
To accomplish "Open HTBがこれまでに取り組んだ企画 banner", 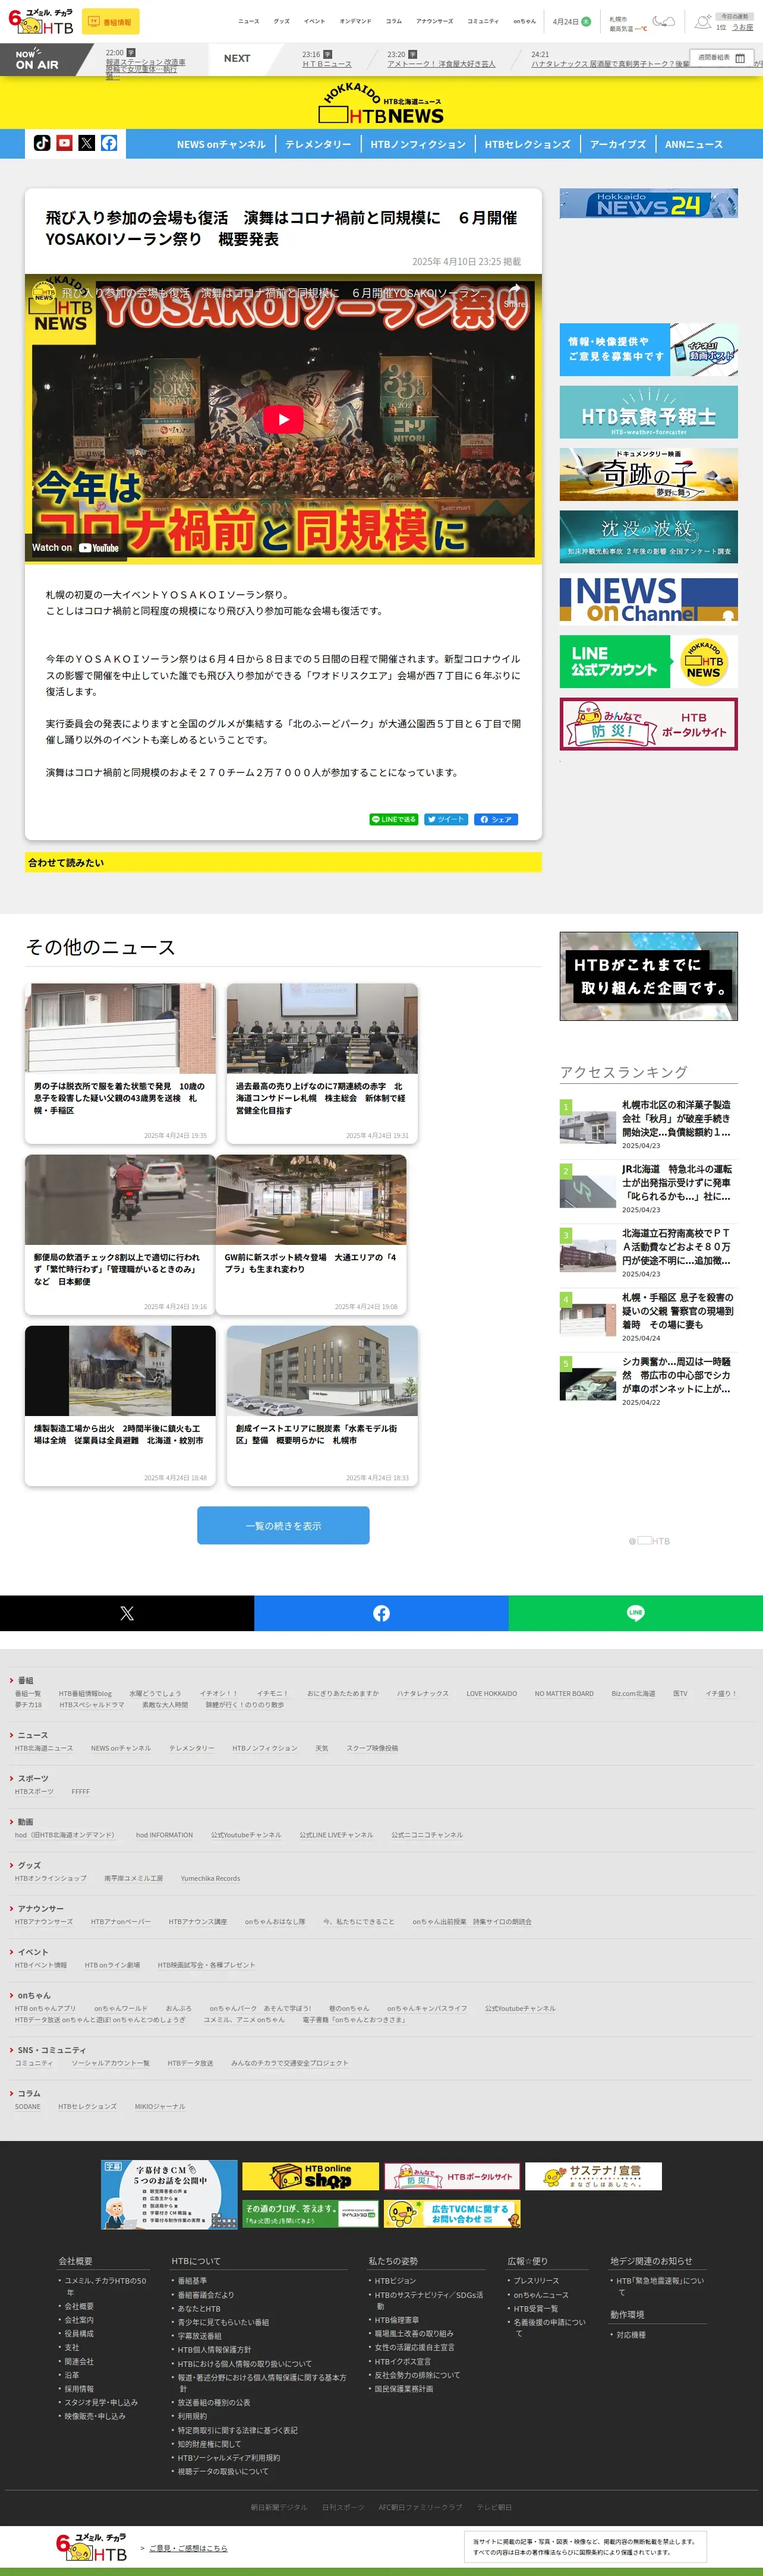I will point(648,976).
